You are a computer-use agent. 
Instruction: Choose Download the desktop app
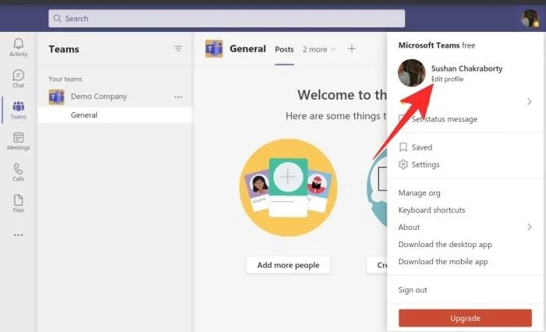(445, 244)
